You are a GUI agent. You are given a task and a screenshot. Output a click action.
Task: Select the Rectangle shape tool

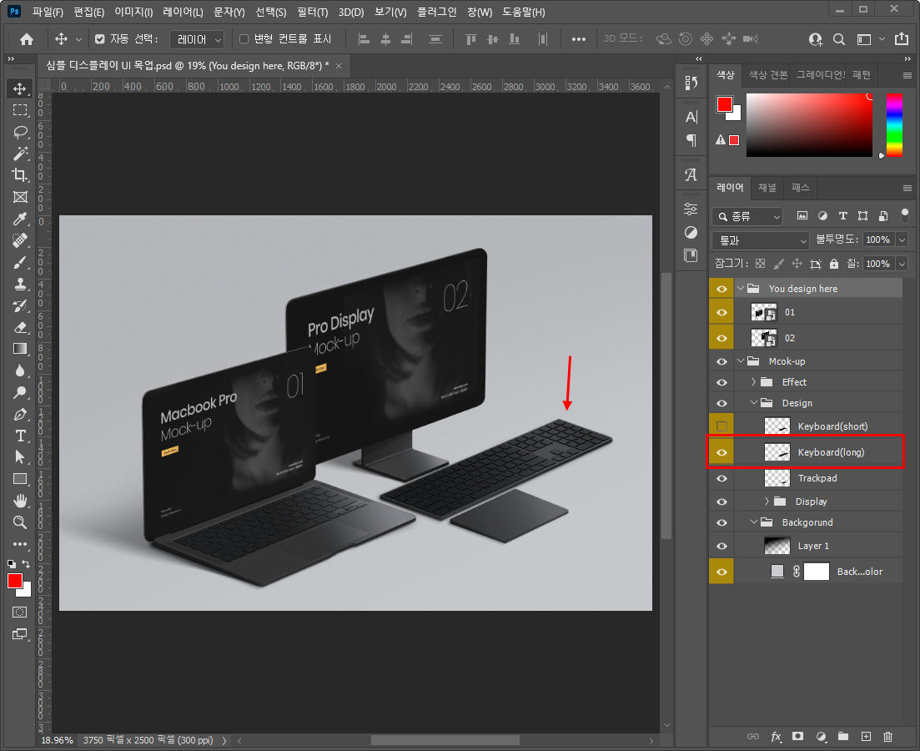(x=20, y=479)
